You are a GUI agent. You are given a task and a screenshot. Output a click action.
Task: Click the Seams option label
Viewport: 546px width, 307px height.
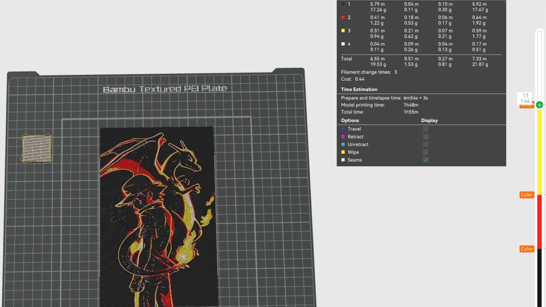click(x=355, y=160)
